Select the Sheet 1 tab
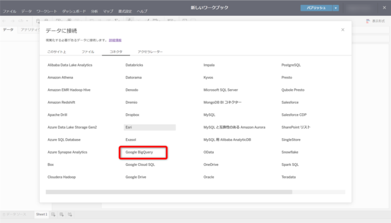The height and width of the screenshot is (223, 391). pyautogui.click(x=42, y=214)
